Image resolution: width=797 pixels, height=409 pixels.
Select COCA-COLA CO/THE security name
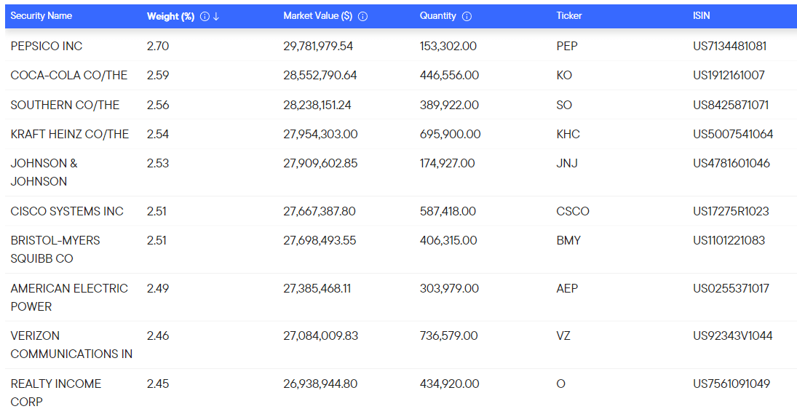(69, 75)
